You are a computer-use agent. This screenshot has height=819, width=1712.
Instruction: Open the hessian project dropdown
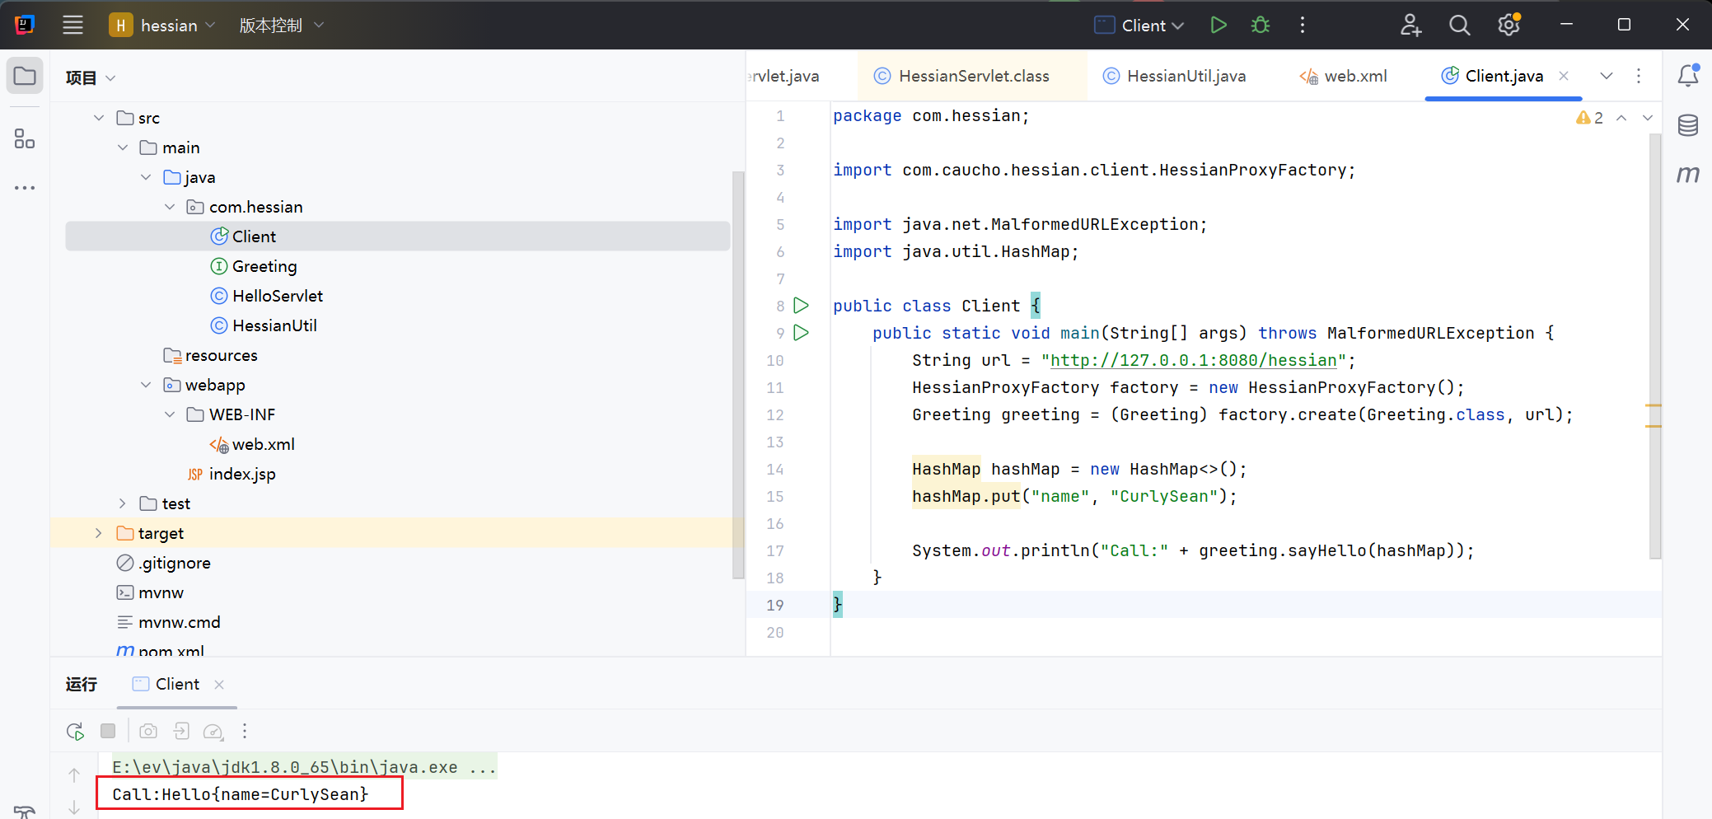point(169,26)
